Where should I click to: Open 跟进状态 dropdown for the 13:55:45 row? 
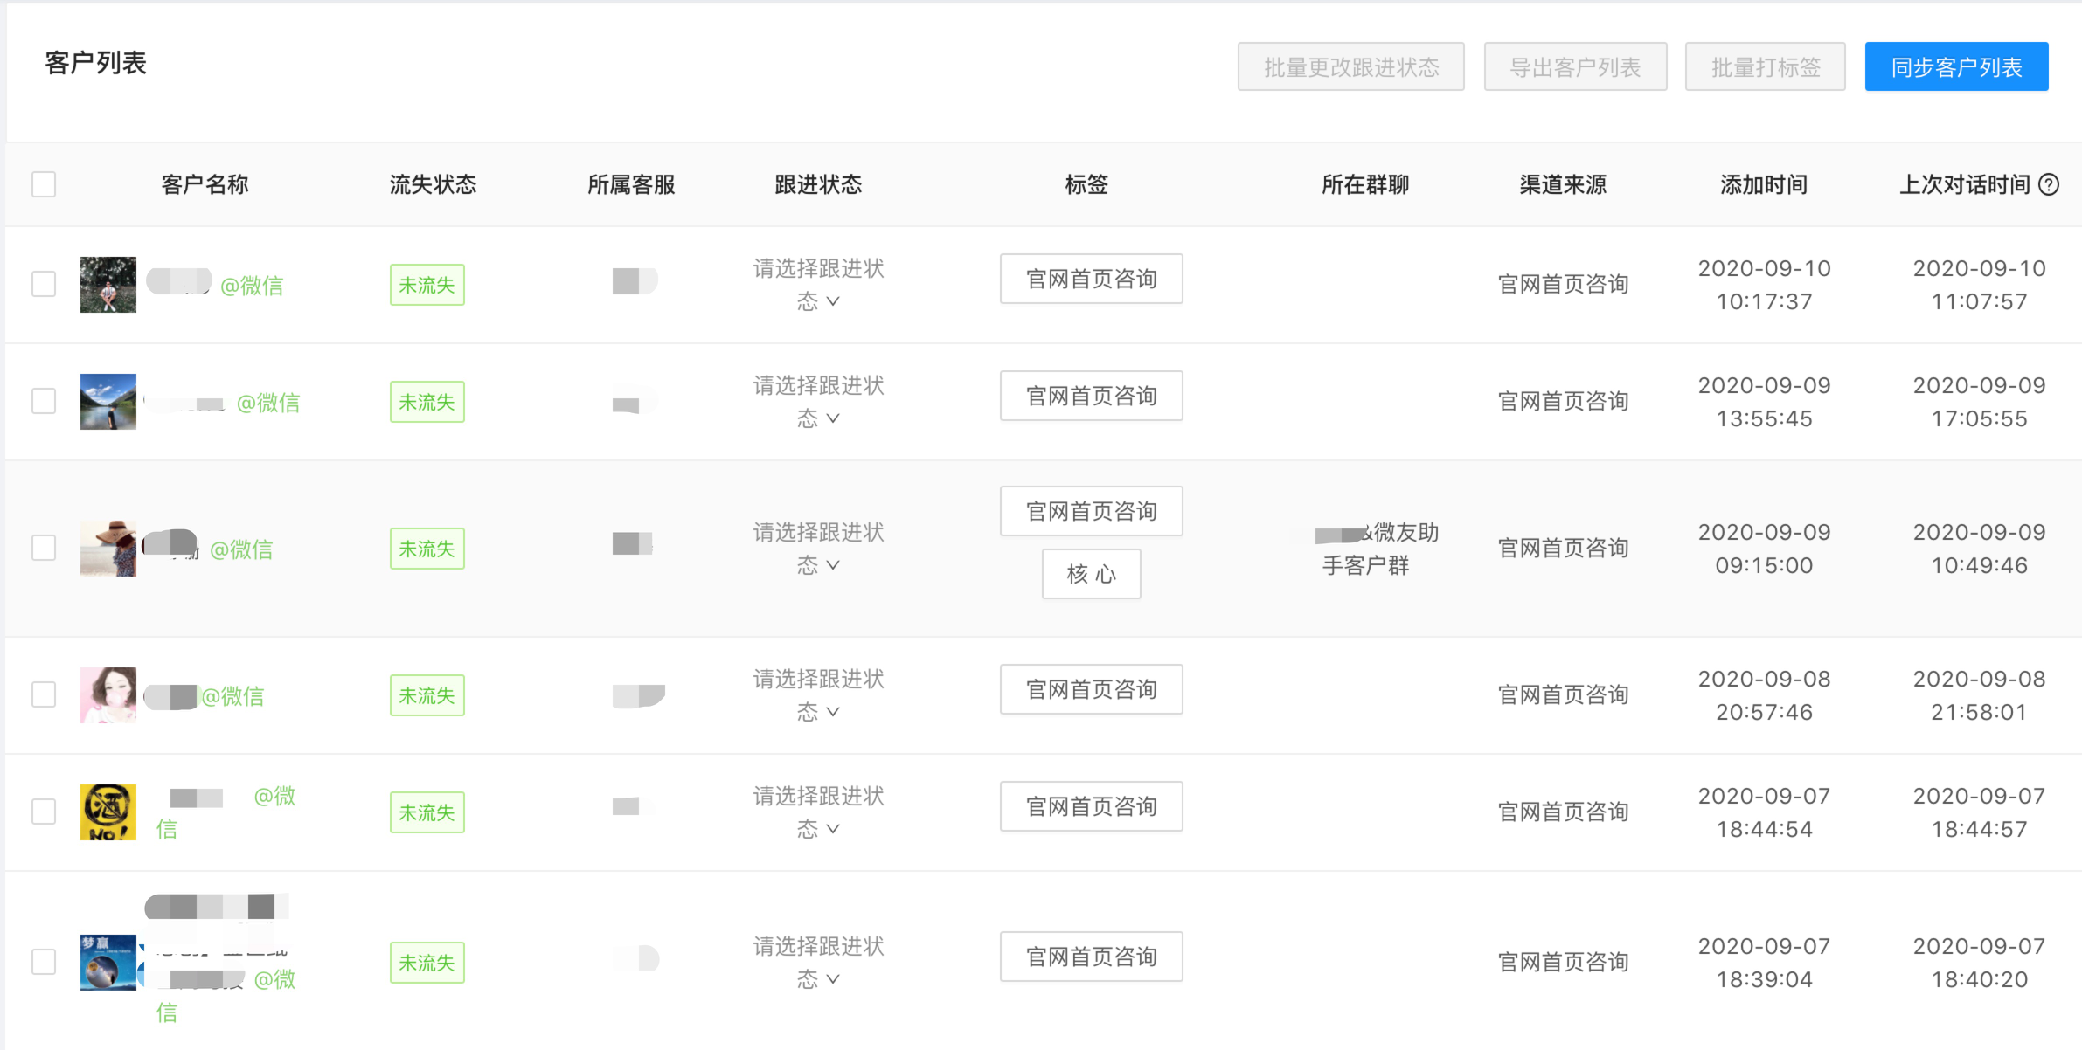pos(819,401)
